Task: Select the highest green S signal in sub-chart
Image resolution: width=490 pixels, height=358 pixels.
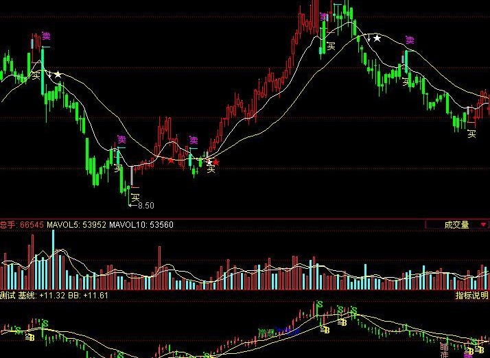Action: (x=319, y=304)
